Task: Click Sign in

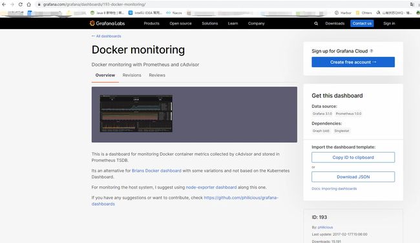Action: [x=389, y=23]
